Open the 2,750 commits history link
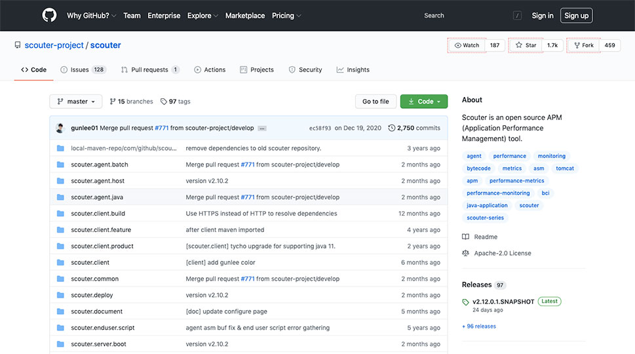 pos(414,128)
